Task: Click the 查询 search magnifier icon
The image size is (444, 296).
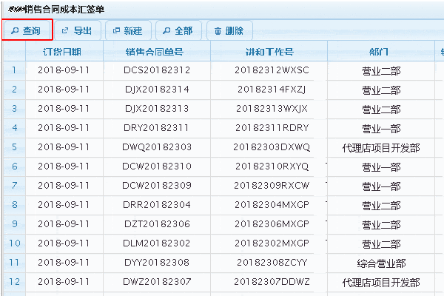Action: (15, 30)
